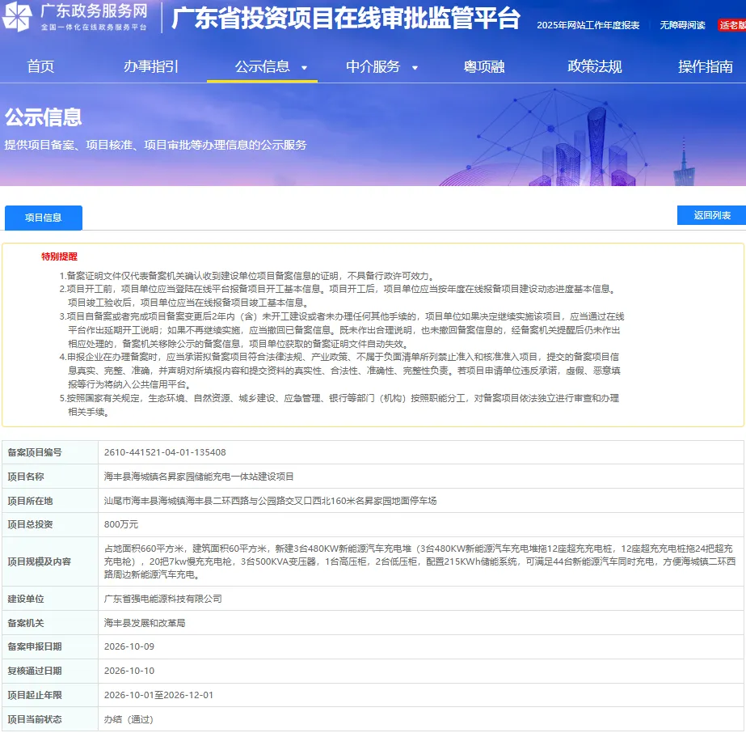The width and height of the screenshot is (746, 733).
Task: Click the 返回列表 button
Action: (x=712, y=215)
